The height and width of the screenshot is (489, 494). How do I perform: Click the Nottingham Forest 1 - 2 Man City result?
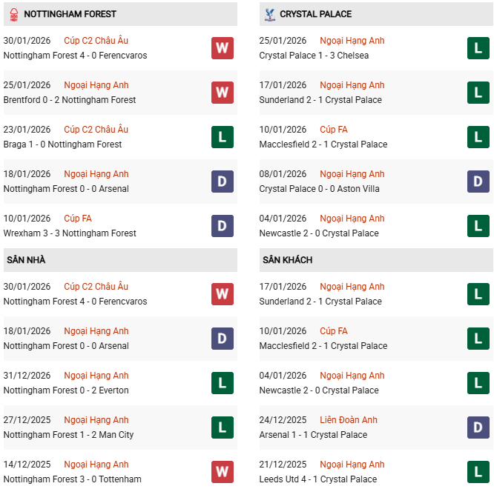[x=68, y=435]
